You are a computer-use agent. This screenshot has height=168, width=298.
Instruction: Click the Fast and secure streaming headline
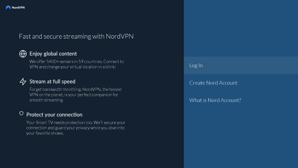76,36
